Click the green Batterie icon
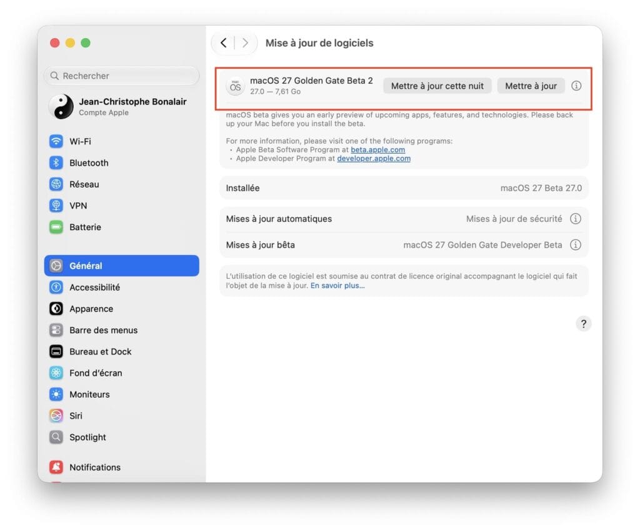This screenshot has width=640, height=532. click(56, 227)
